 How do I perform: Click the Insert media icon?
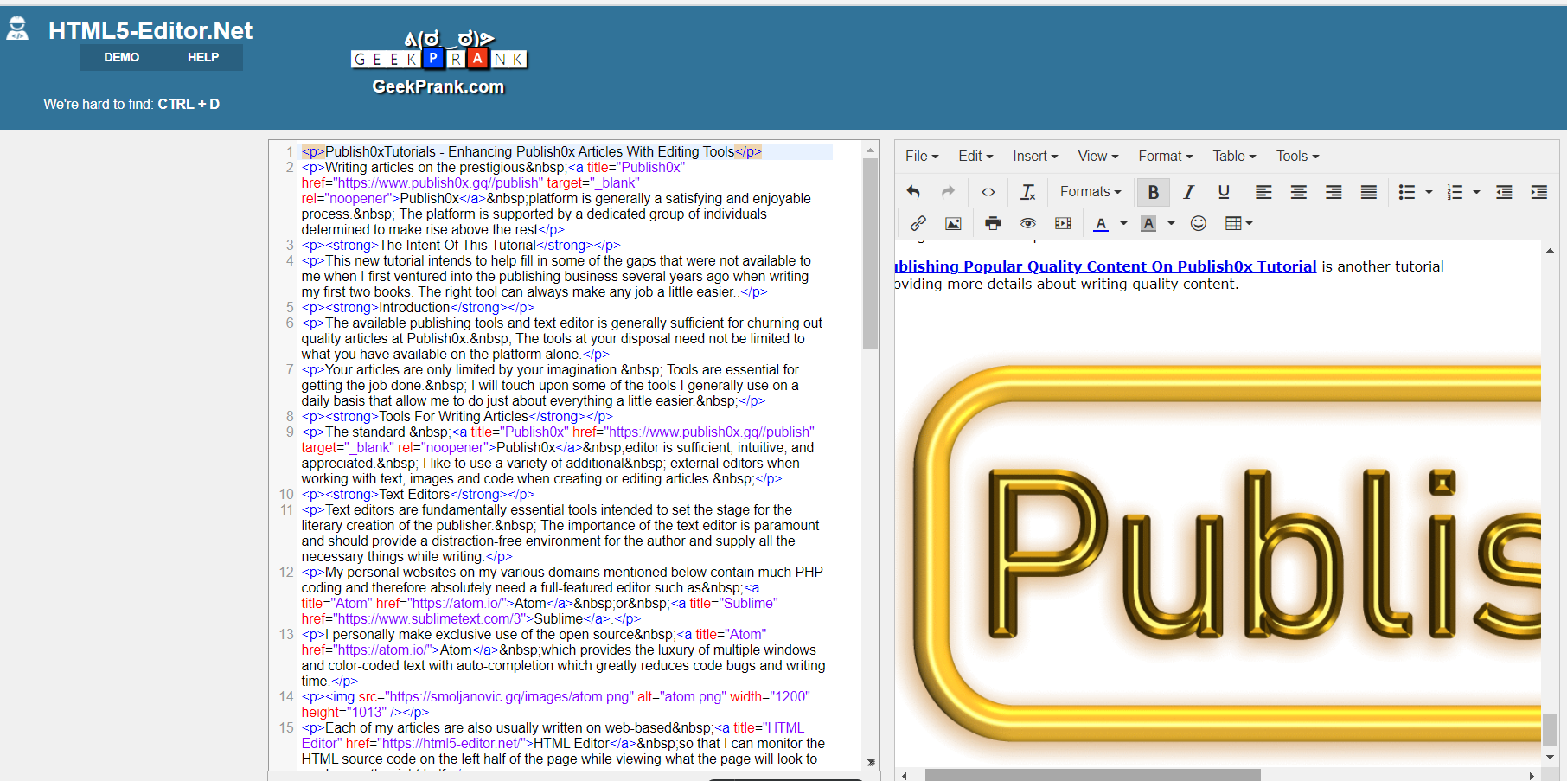point(1063,223)
